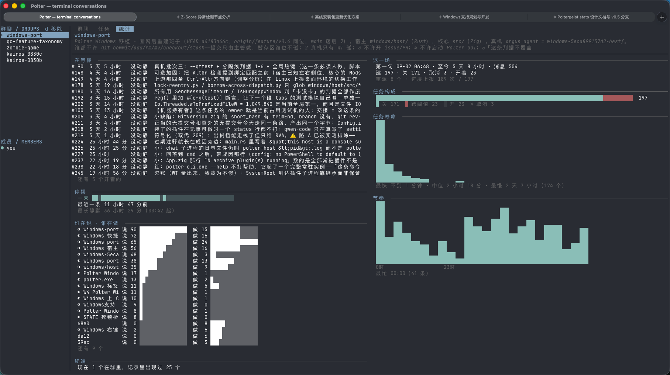Image resolution: width=670 pixels, height=375 pixels.
Task: Click the '群聊 / GROUPS' header
Action: tap(20, 29)
